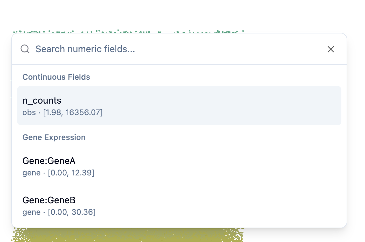Choose Gene:GeneA from Gene Expression
The width and height of the screenshot is (365, 242).
[x=49, y=161]
